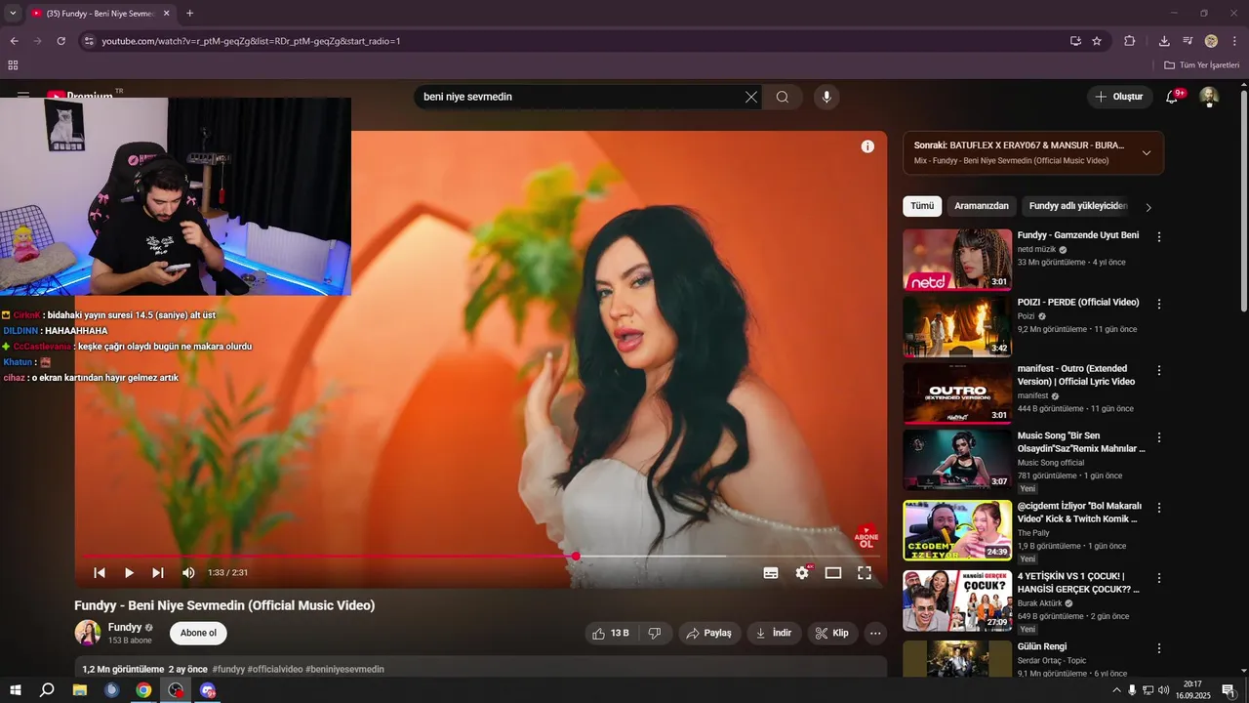Create a Klip from the video
Image resolution: width=1249 pixels, height=703 pixels.
pyautogui.click(x=832, y=633)
